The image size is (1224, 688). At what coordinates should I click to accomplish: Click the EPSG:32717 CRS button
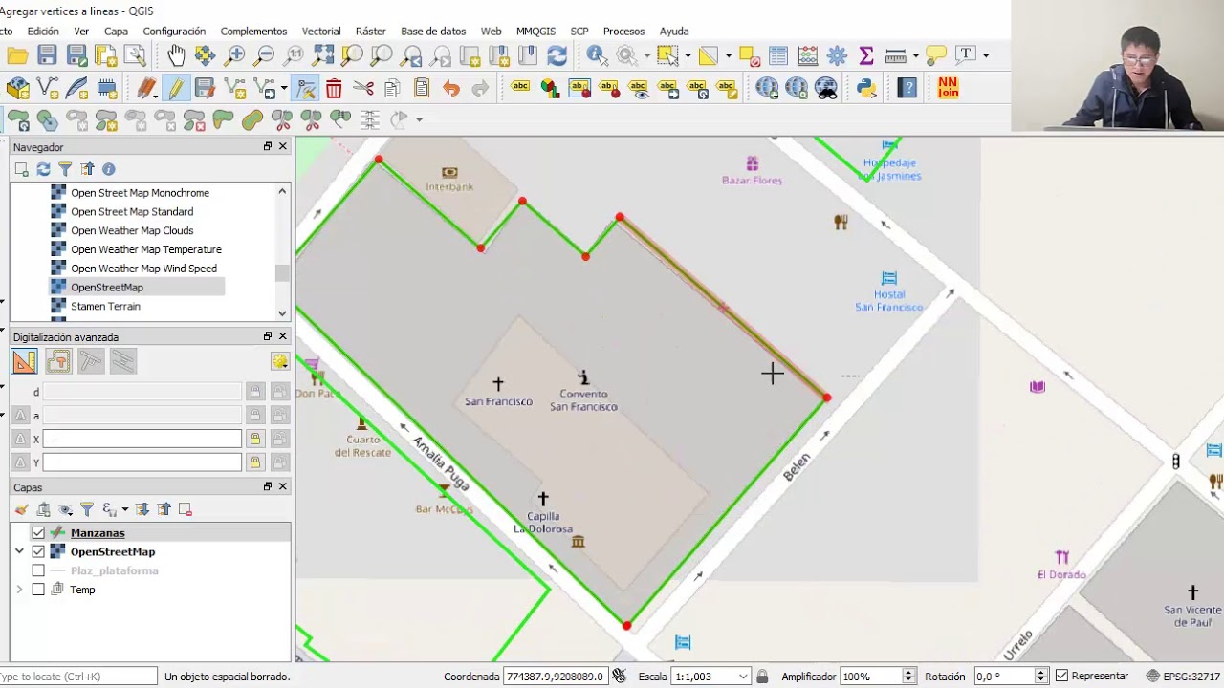click(1181, 677)
